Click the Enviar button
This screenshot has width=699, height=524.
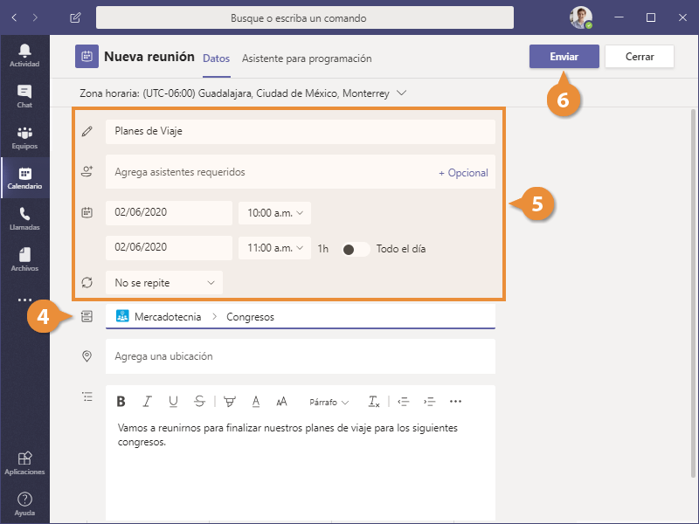(564, 57)
